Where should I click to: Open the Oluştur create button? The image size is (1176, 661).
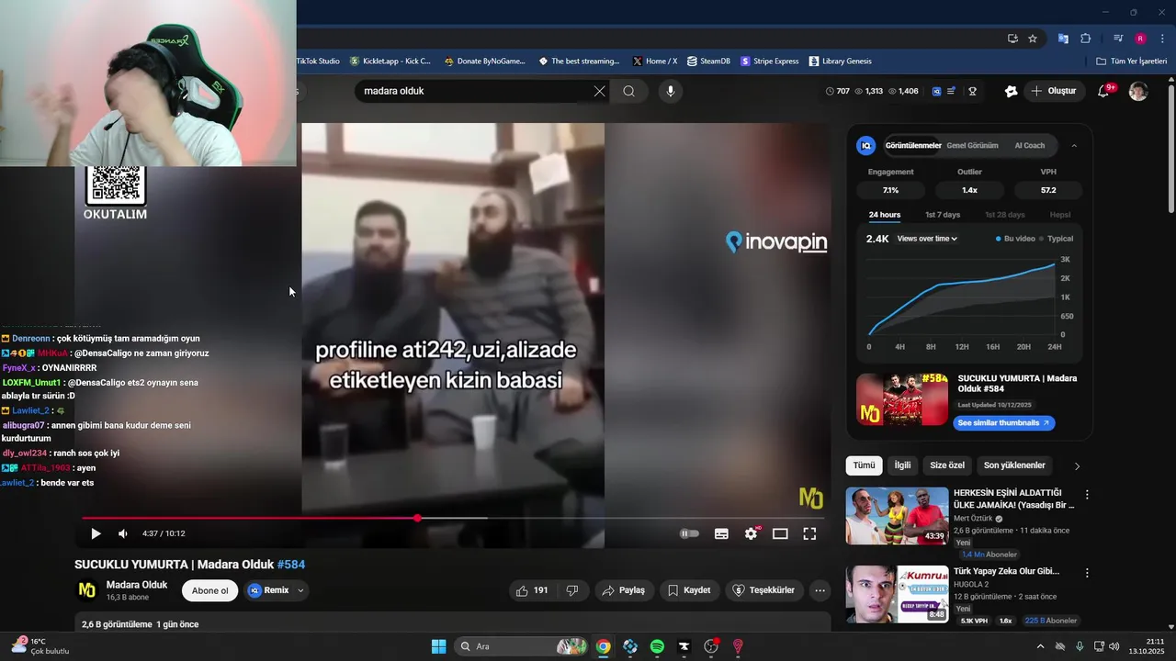point(1053,91)
